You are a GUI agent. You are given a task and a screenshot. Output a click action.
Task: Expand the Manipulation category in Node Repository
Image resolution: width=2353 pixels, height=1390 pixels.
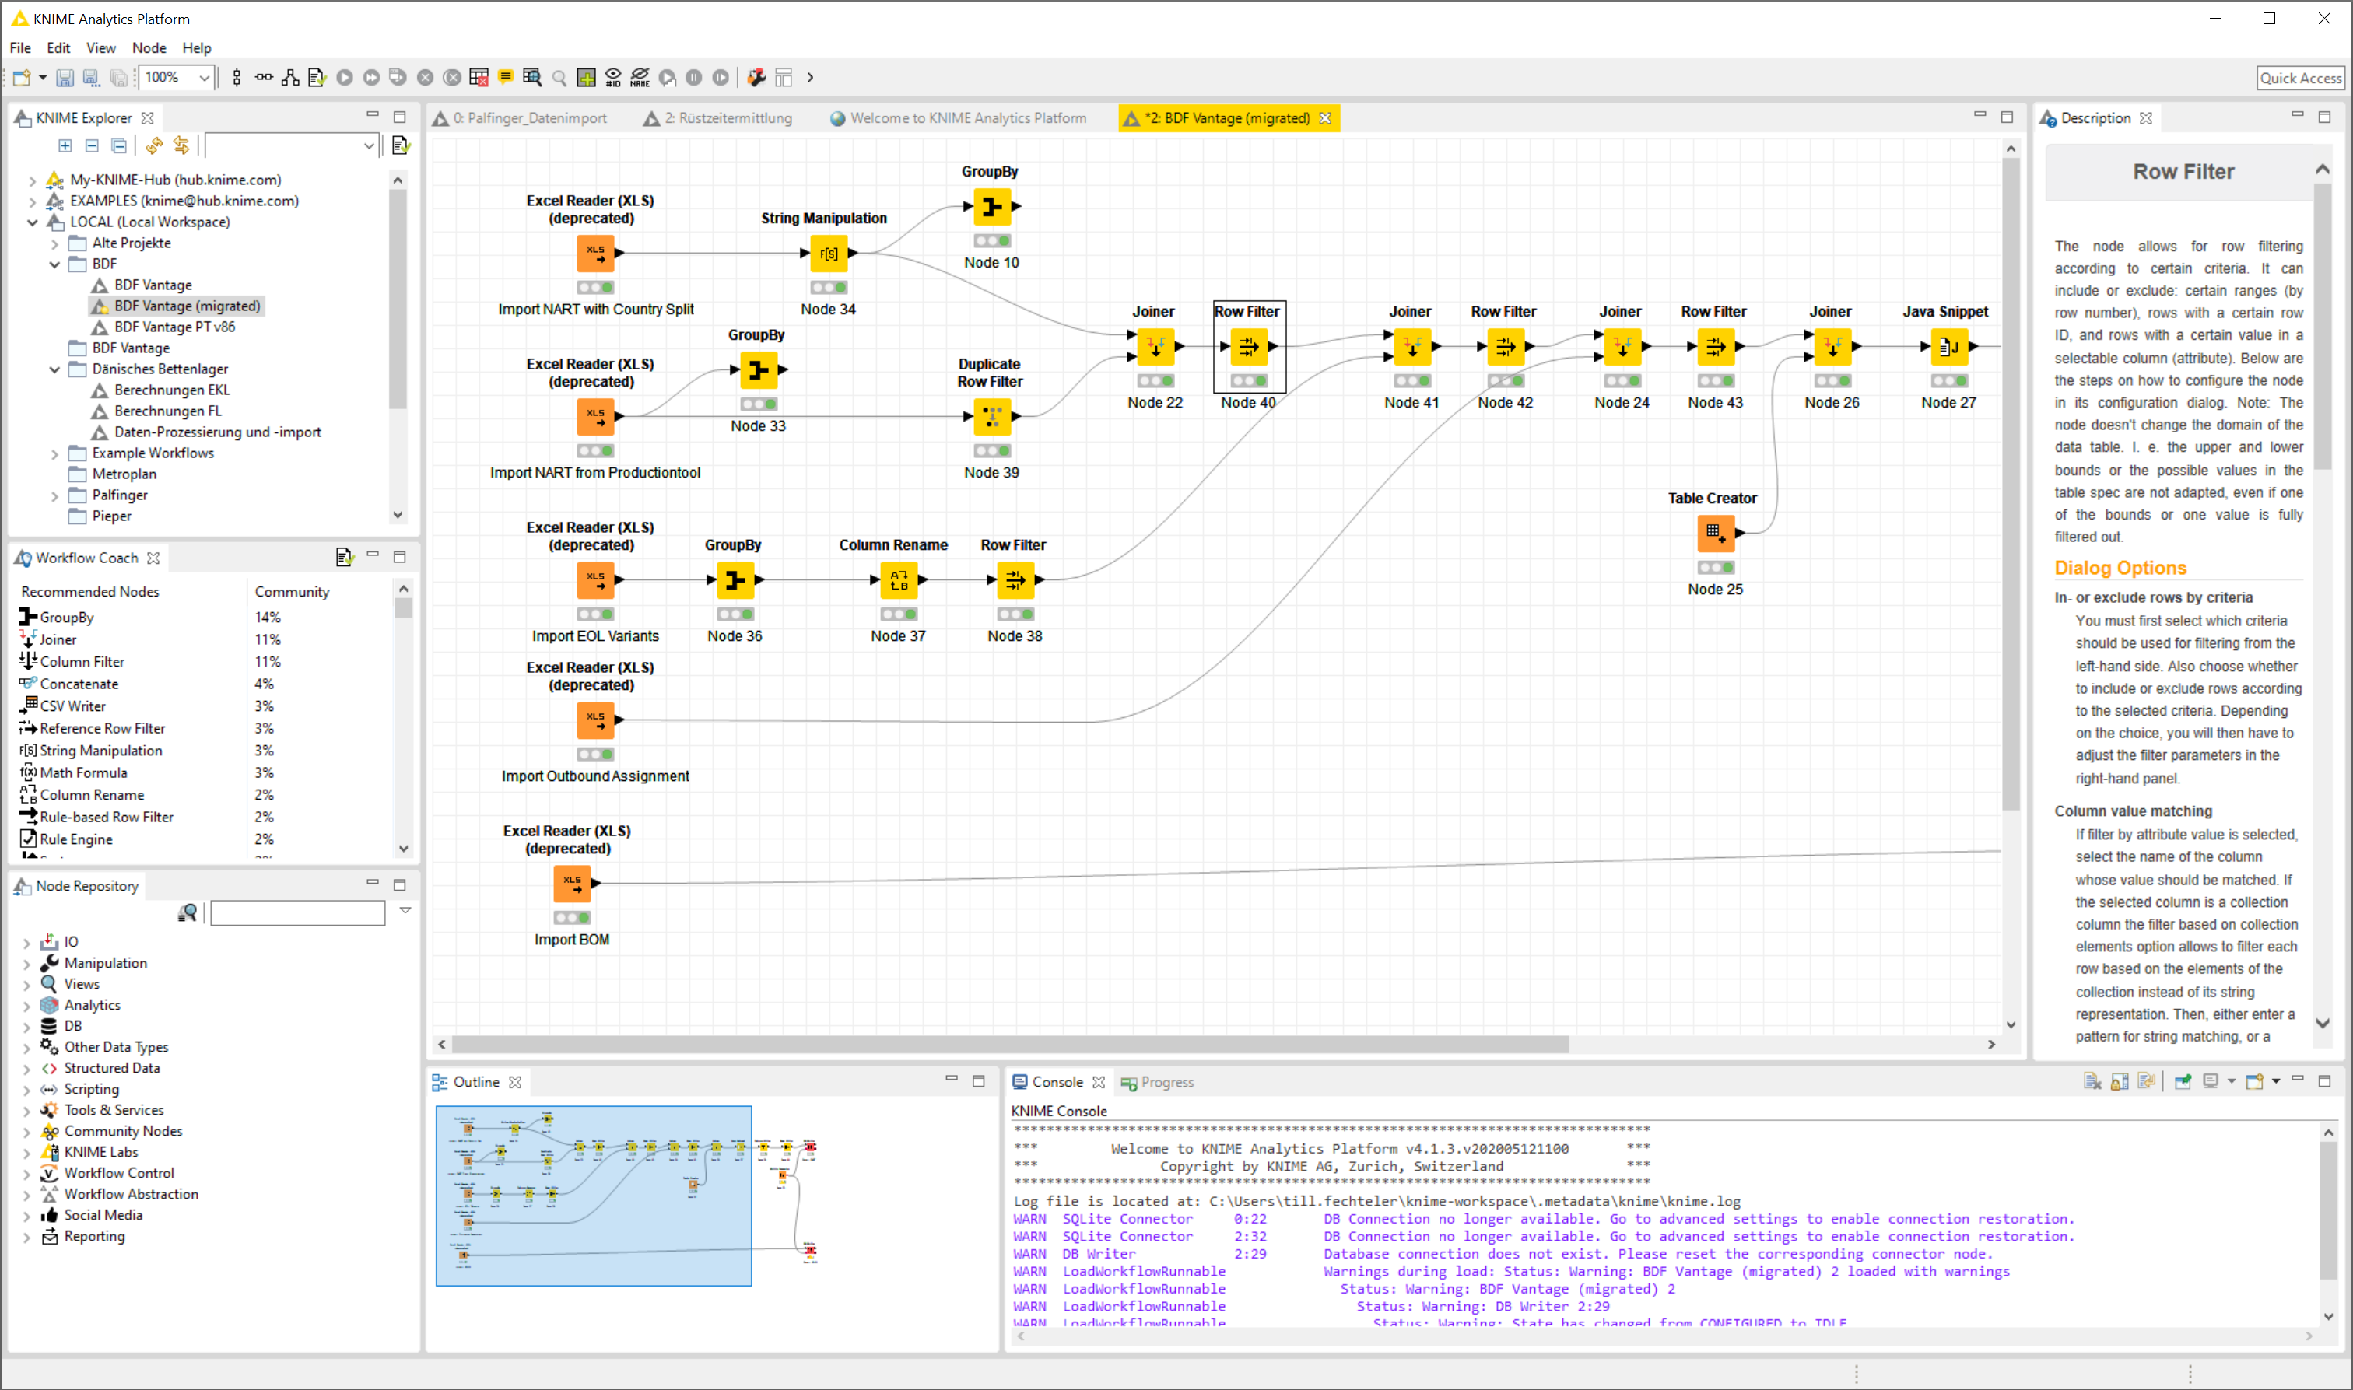(26, 964)
